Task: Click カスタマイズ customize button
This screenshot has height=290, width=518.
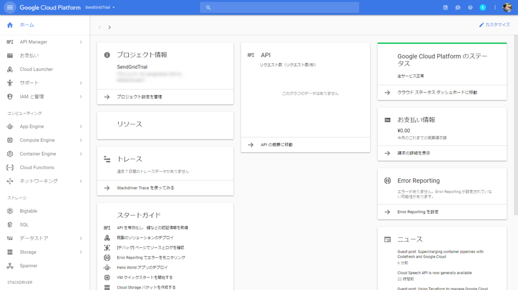Action: coord(495,25)
